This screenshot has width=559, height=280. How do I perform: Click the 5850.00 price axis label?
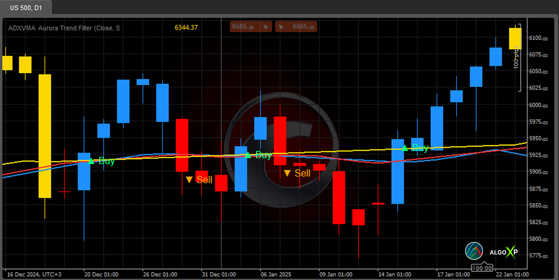coord(538,206)
